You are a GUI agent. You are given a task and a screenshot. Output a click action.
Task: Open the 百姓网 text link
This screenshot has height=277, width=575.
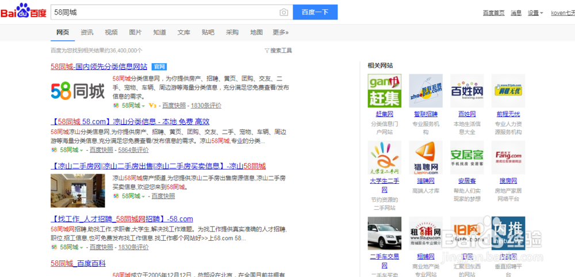pyautogui.click(x=467, y=114)
